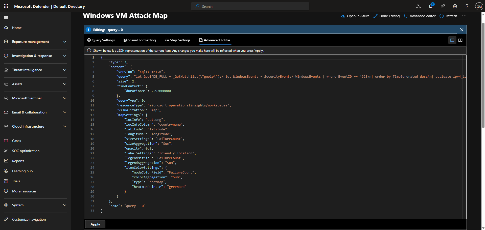Switch to the Visual Formatting tab

140,40
